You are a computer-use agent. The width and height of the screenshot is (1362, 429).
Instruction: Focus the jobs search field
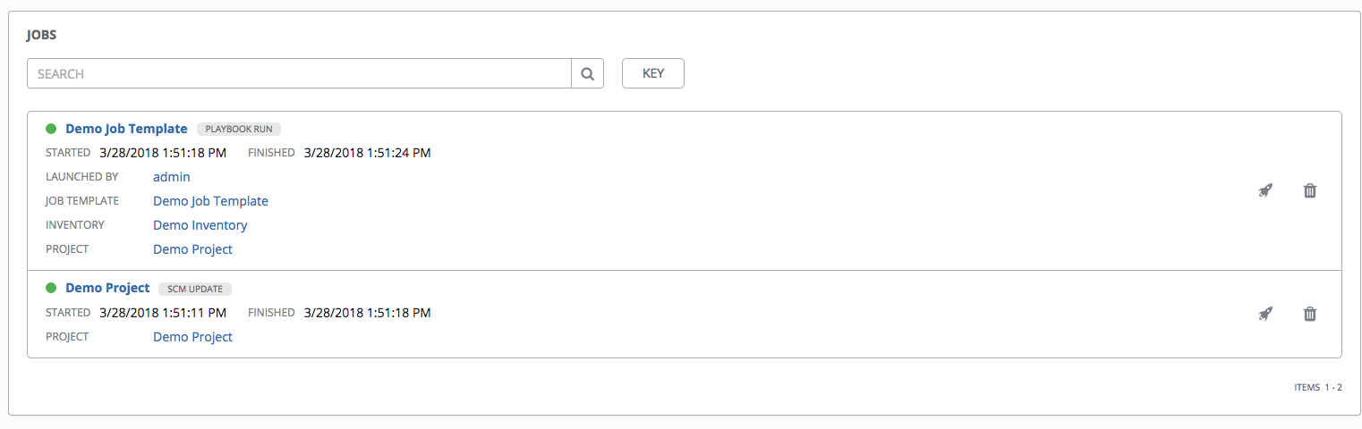coord(299,74)
